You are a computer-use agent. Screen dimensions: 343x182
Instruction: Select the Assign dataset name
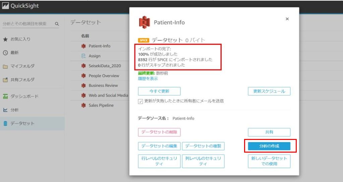pos(95,56)
